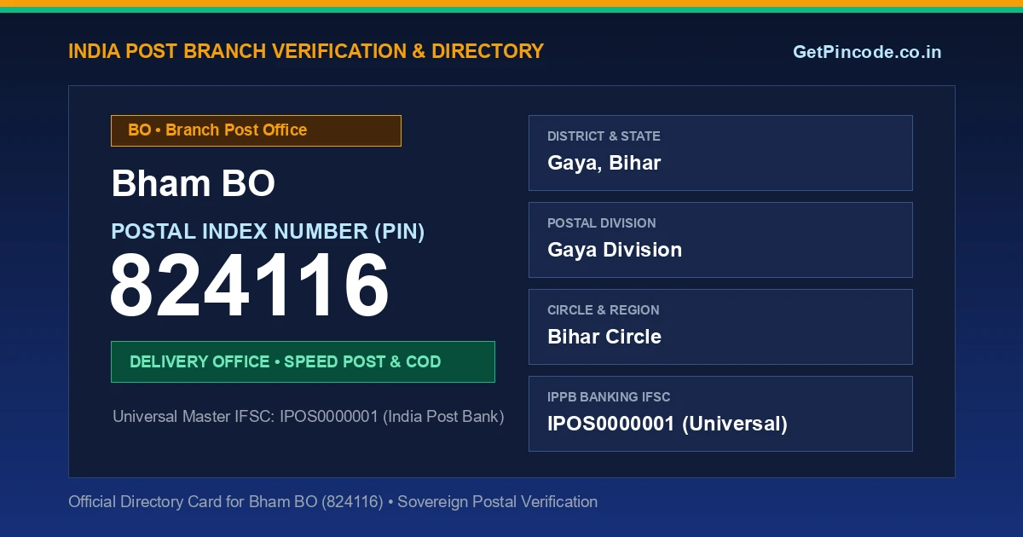The height and width of the screenshot is (537, 1023).
Task: Open the IPPB Banking IFSC card
Action: tap(720, 413)
